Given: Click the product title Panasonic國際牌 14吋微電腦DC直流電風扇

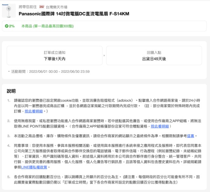Looking at the screenshot, I should (x=74, y=14).
